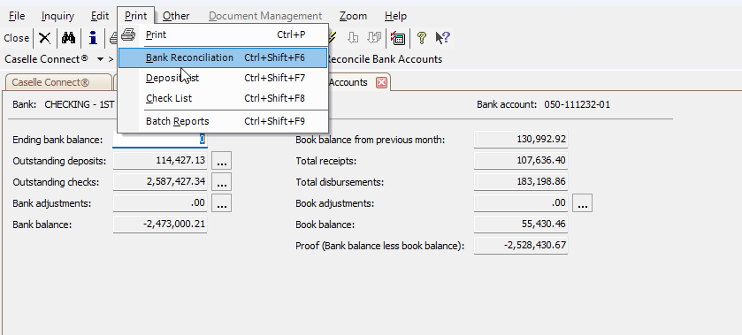Activate the What's This pointer help icon
The height and width of the screenshot is (335, 742).
(442, 38)
